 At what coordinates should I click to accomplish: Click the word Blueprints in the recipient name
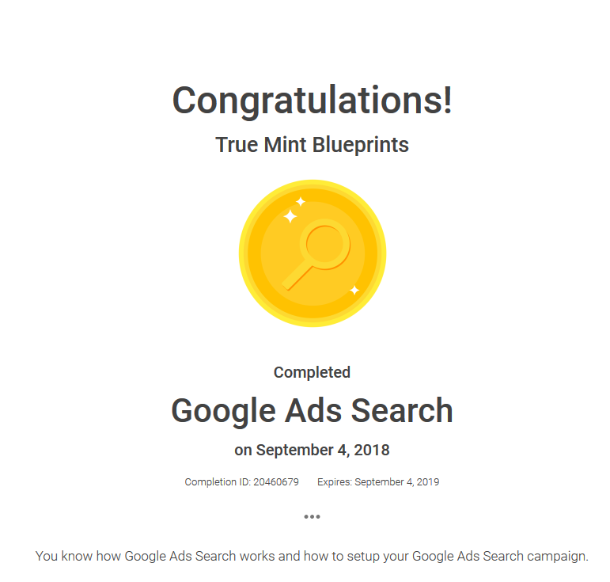point(361,145)
